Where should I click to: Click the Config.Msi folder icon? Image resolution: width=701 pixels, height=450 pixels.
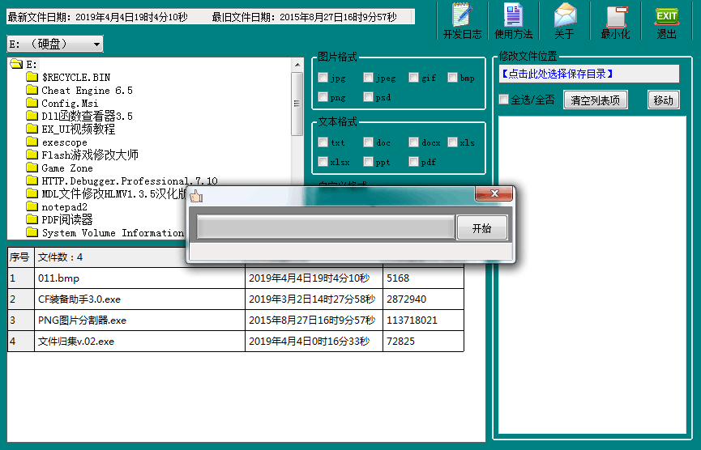coord(32,103)
